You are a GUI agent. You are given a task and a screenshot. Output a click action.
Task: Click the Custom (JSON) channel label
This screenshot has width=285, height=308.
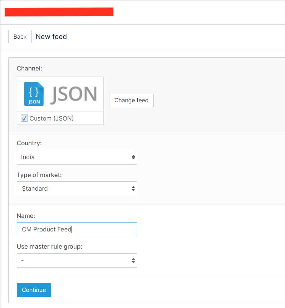[x=51, y=118]
